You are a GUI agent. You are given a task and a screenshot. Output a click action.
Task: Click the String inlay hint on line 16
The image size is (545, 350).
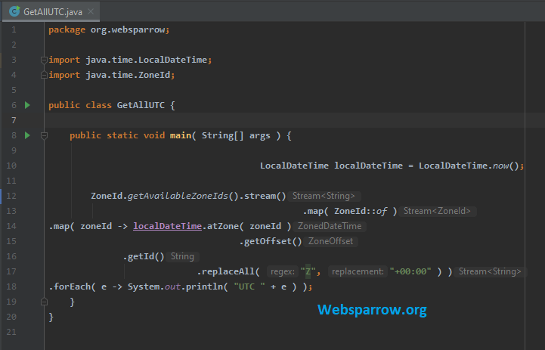point(182,256)
